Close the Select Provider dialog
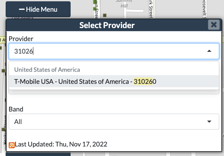 [214, 25]
